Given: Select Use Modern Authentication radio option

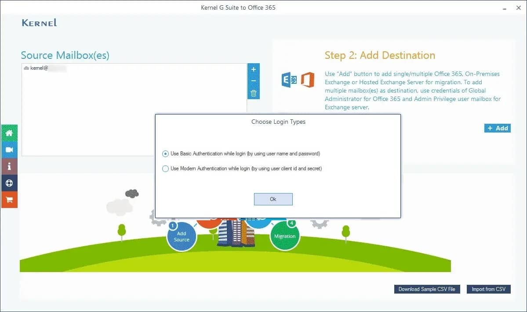Looking at the screenshot, I should click(165, 169).
